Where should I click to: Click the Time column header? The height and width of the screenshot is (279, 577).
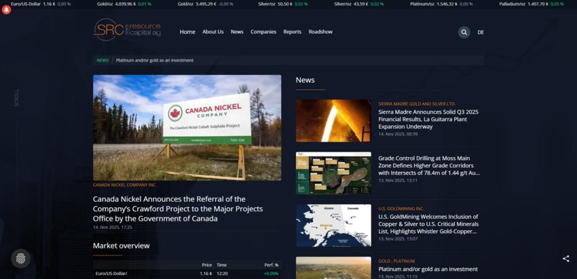click(221, 265)
